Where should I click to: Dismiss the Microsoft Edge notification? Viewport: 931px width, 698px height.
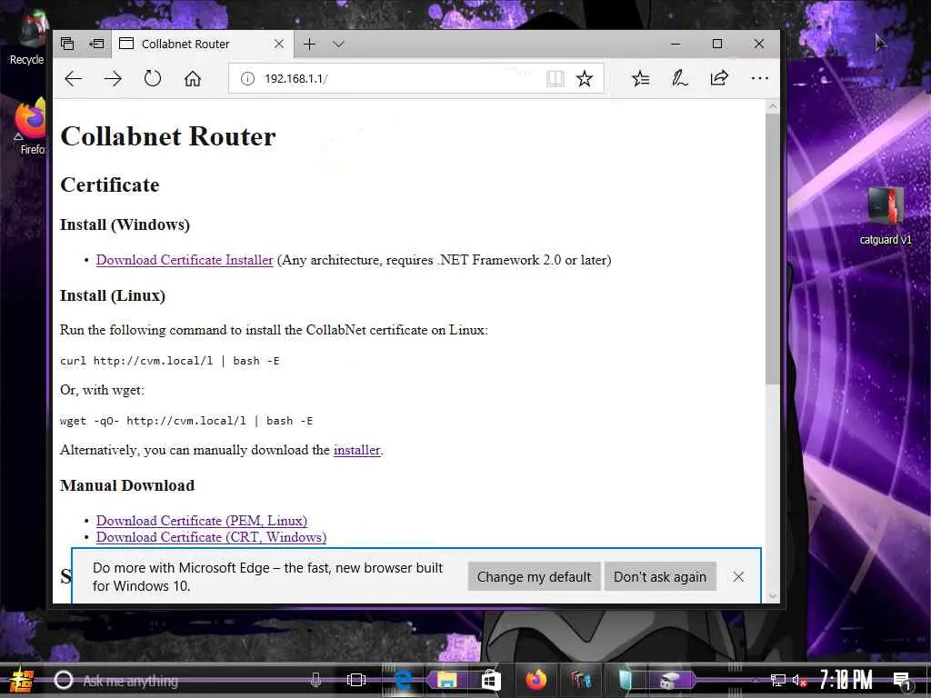(x=738, y=577)
